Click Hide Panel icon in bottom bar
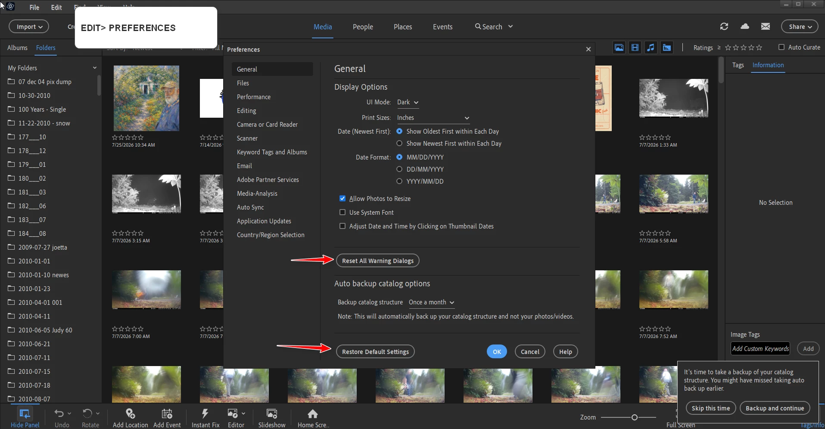The height and width of the screenshot is (429, 825). coord(25,414)
